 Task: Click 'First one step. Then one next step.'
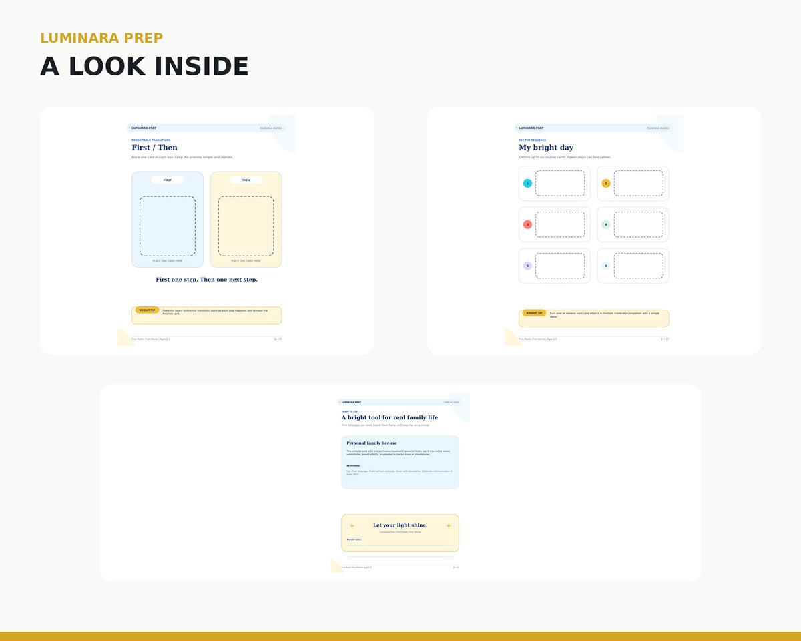click(206, 280)
